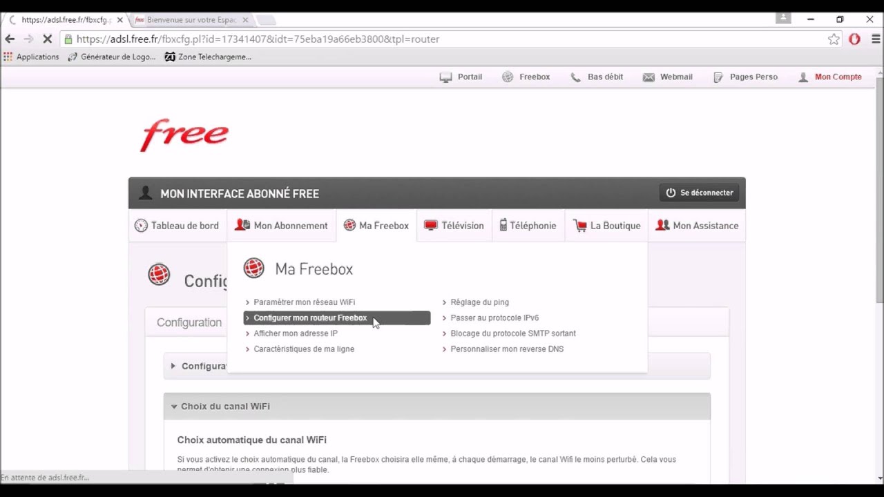This screenshot has width=884, height=497.
Task: Open the Téléphonie tab
Action: click(x=528, y=226)
